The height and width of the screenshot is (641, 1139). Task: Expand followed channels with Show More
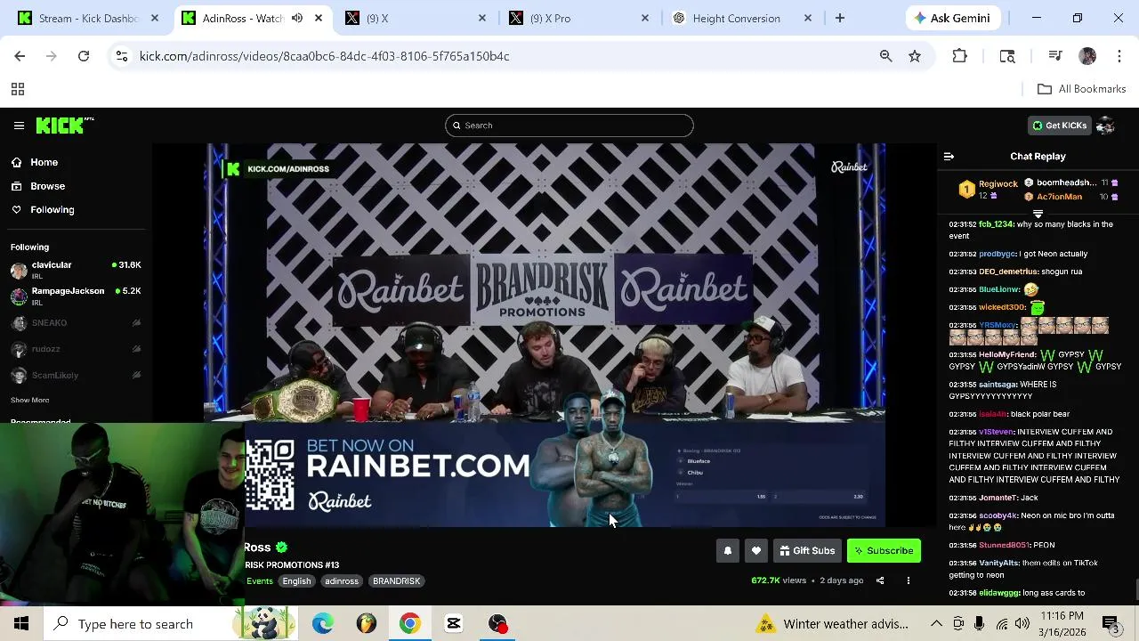point(29,401)
